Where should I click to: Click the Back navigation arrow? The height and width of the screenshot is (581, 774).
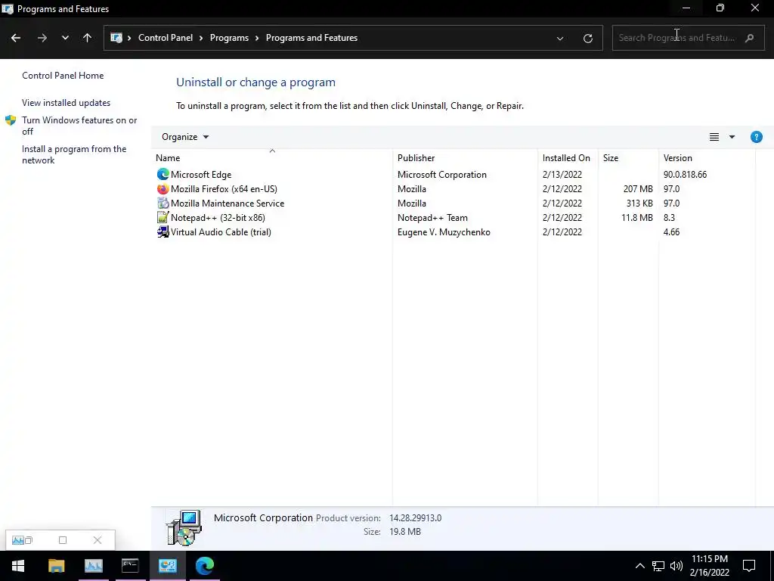click(x=16, y=38)
